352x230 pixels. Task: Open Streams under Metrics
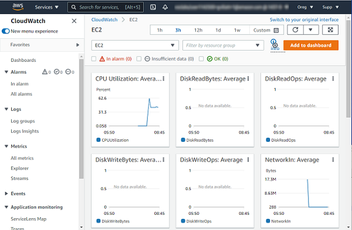tap(19, 178)
